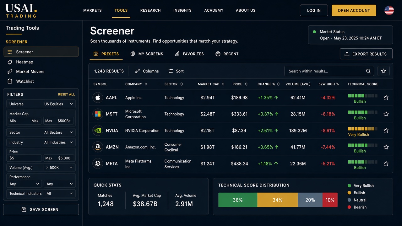
Task: Expand the Sector All Sectors dropdown
Action: (41, 132)
